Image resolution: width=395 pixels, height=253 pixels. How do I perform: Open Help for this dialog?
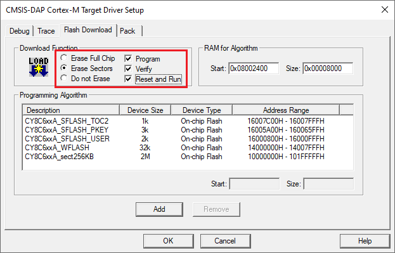[x=365, y=241]
